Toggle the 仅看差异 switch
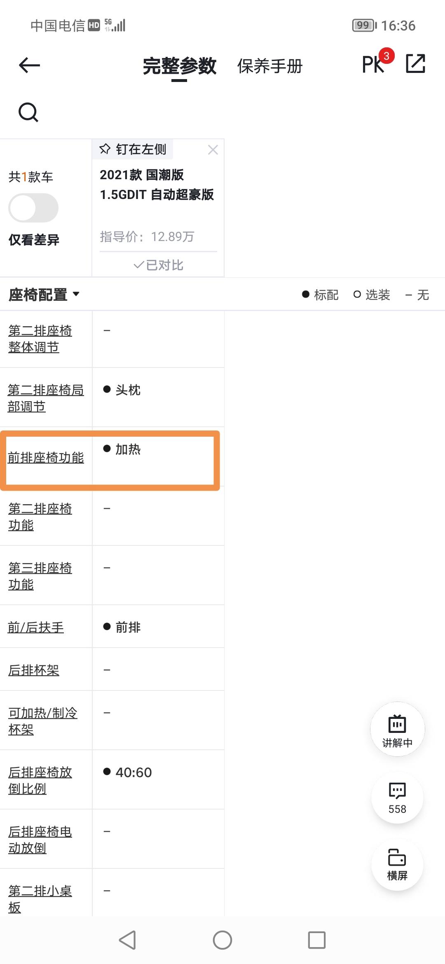445x964 pixels. (33, 208)
